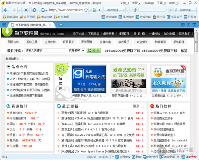The image size is (199, 160).
Task: Click the green 搜索 search button
Action: tap(94, 50)
